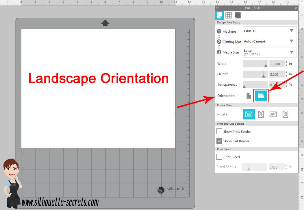The height and width of the screenshot is (210, 304).
Task: Close the Page Setup panel
Action: pyautogui.click(x=296, y=8)
